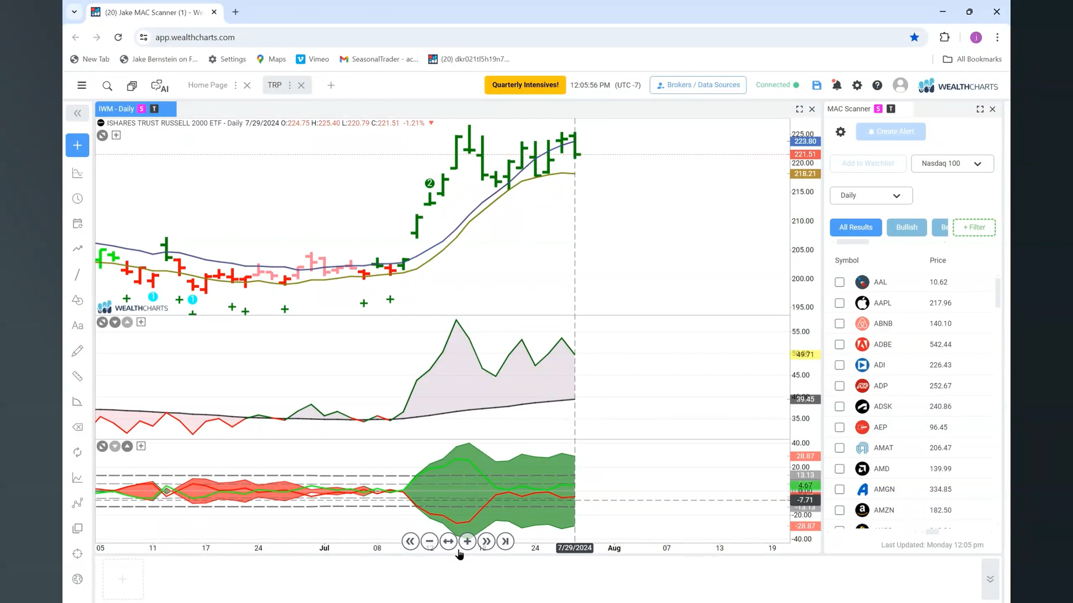Jump chart to latest bar

pyautogui.click(x=505, y=541)
